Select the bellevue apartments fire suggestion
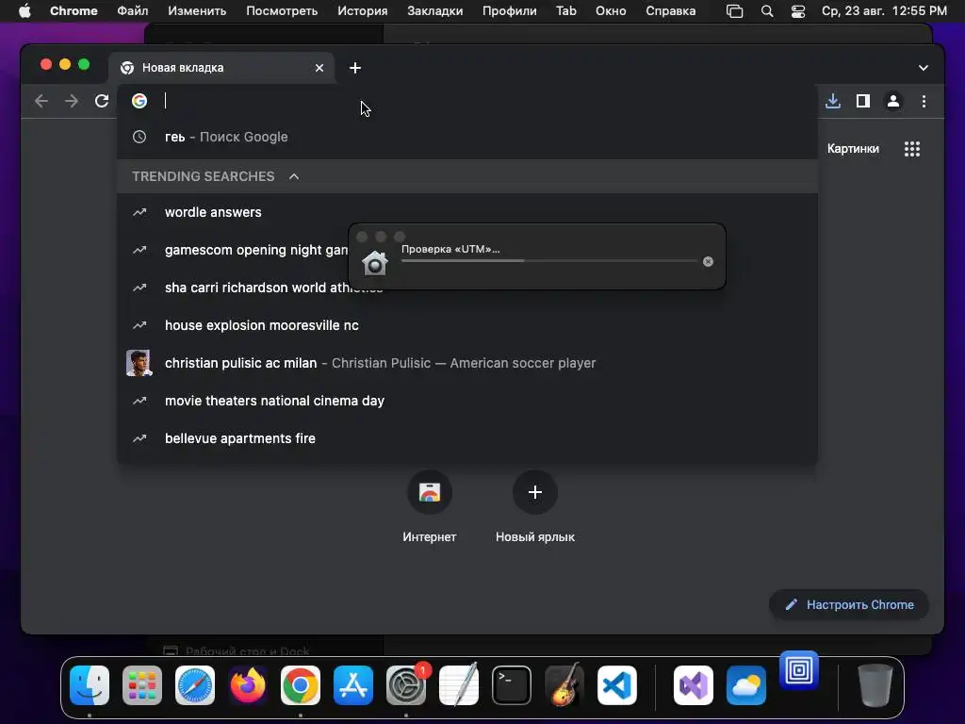Image resolution: width=965 pixels, height=724 pixels. [x=467, y=438]
